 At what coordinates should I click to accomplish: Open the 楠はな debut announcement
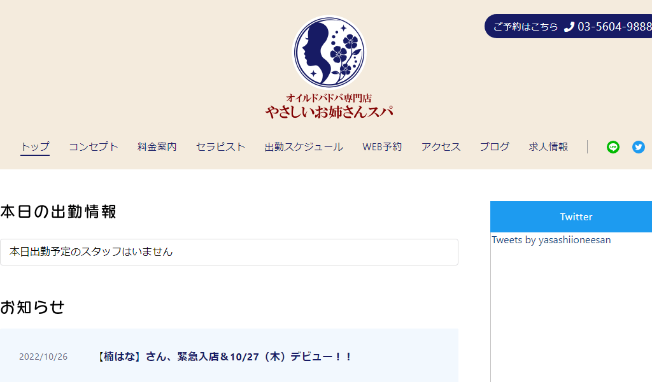coord(225,357)
